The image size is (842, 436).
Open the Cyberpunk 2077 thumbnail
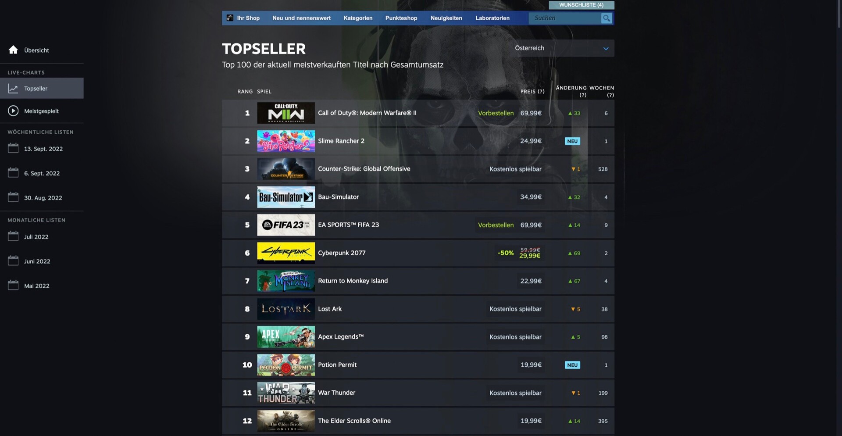[x=286, y=253]
